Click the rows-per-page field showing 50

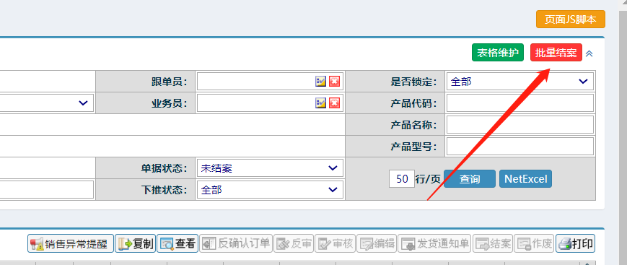point(402,179)
